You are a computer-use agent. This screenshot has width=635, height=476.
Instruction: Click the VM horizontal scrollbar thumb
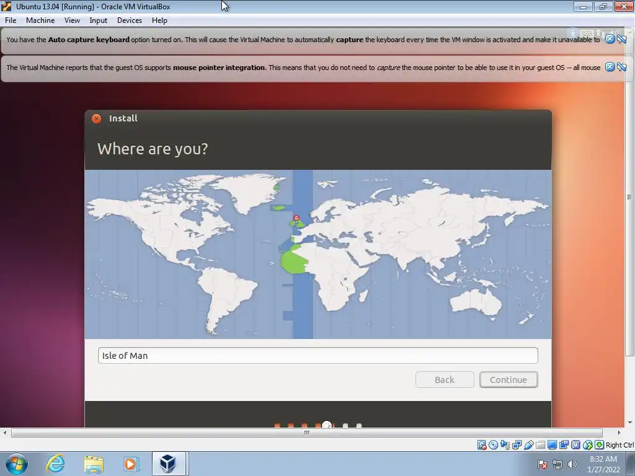tap(307, 433)
